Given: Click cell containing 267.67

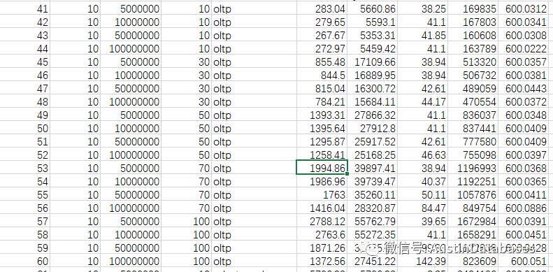Looking at the screenshot, I should (322, 35).
